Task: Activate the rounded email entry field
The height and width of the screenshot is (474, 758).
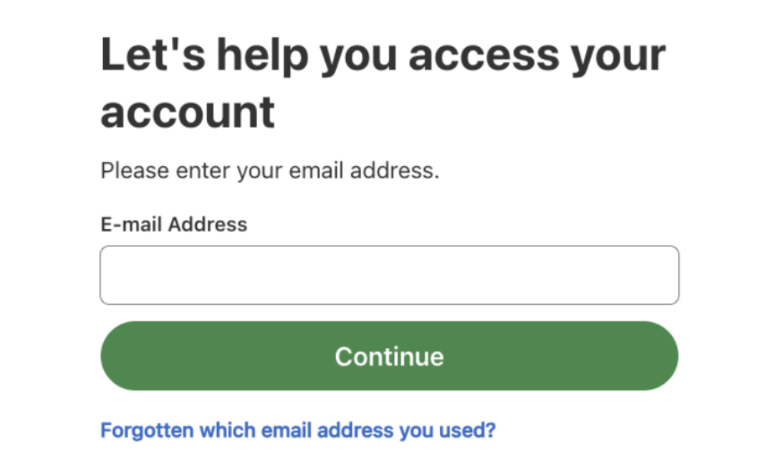Action: click(x=389, y=276)
